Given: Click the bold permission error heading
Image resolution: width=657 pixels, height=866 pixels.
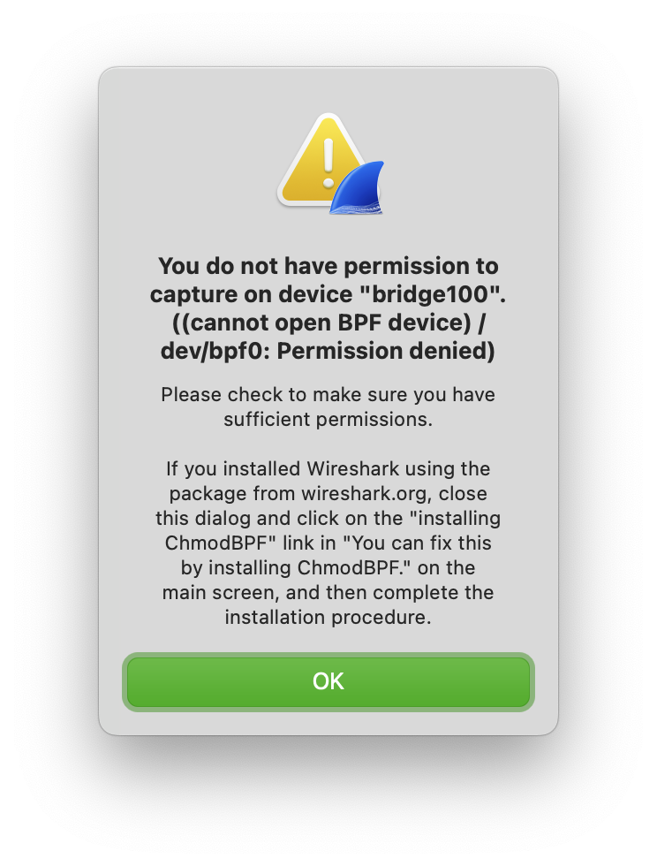Looking at the screenshot, I should 328,308.
